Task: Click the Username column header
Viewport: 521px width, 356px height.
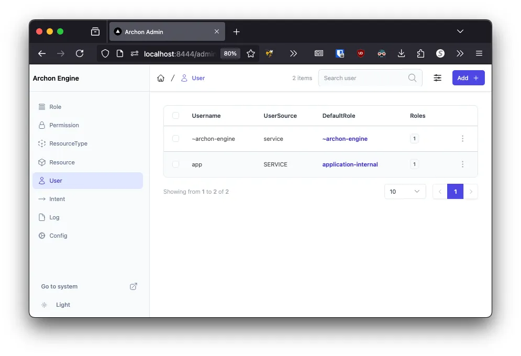Action: [206, 116]
